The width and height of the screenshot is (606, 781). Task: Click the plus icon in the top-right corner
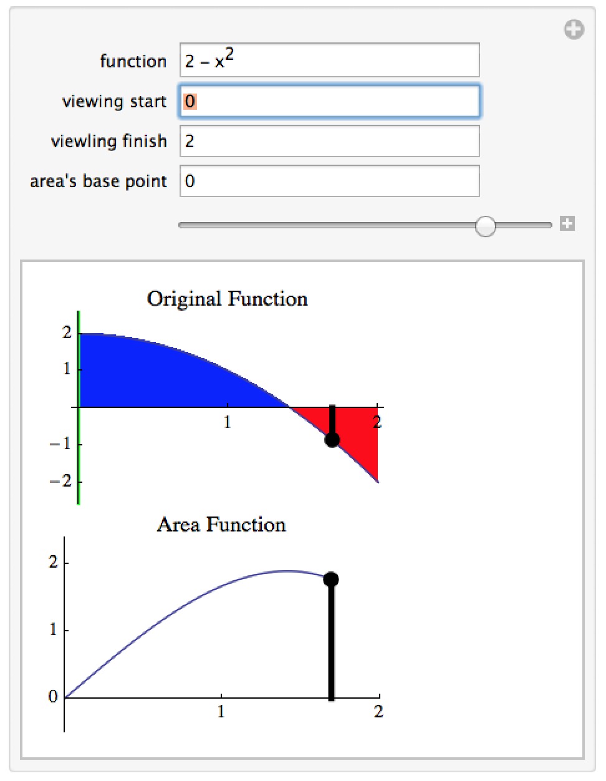point(574,29)
